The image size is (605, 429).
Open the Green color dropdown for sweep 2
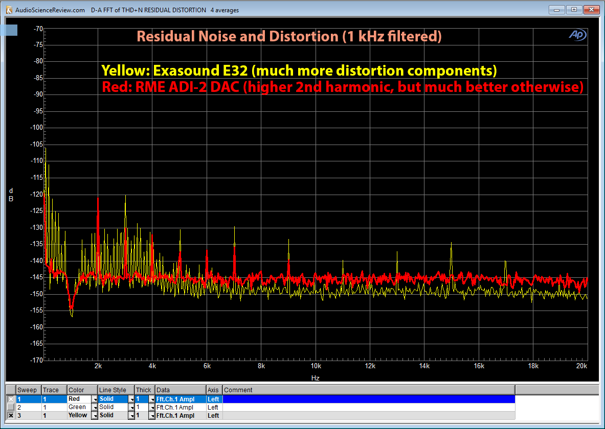click(x=95, y=408)
